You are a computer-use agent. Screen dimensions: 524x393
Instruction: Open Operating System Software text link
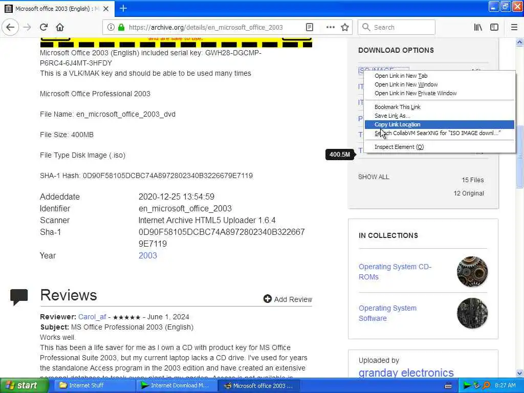[388, 313]
